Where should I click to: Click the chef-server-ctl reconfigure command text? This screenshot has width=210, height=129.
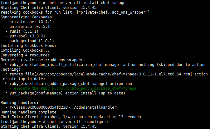77,122
